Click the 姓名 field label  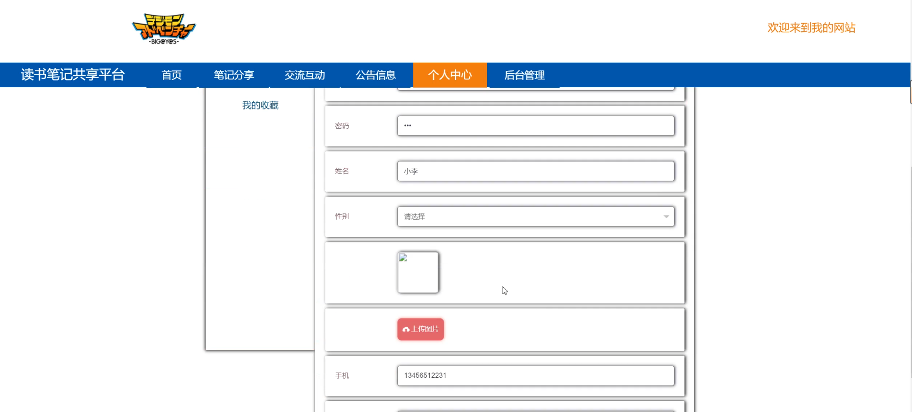(x=342, y=171)
